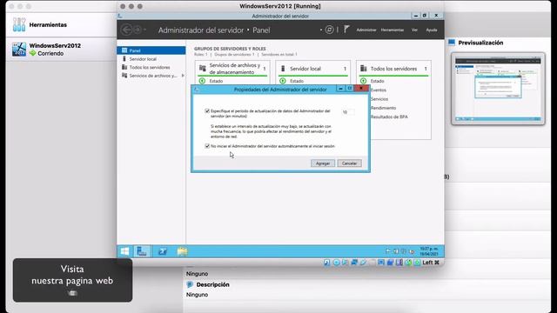This screenshot has width=557, height=313.
Task: Toggle the do-not-start-automatically checkbox
Action: 207,146
